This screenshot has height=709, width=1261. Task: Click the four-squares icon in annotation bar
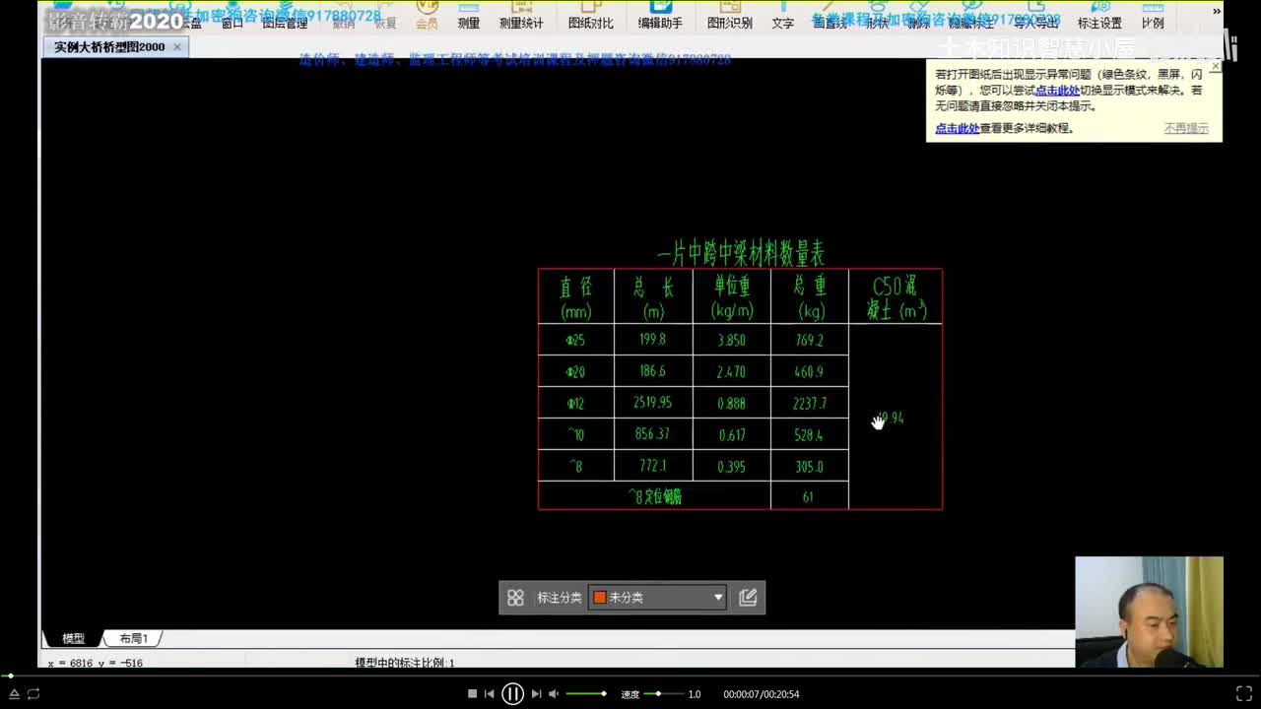[515, 597]
